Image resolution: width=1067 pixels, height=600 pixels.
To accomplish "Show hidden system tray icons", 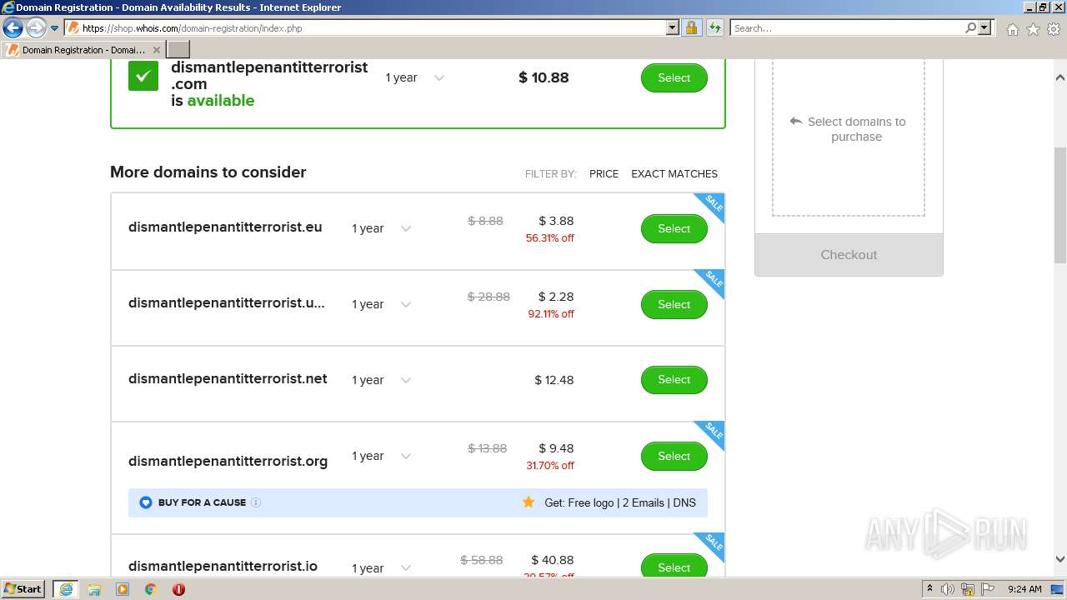I will 930,589.
